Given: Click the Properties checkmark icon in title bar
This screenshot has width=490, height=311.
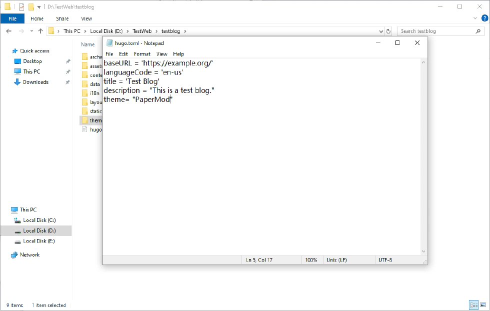Looking at the screenshot, I should coord(21,7).
